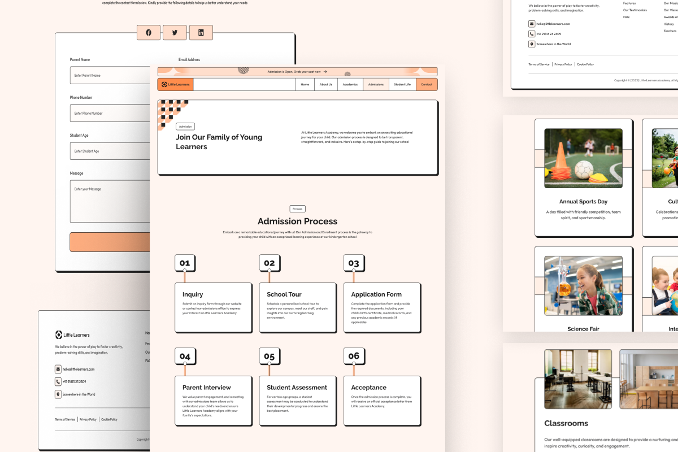Select the Admissions nav item
This screenshot has height=452, width=678.
click(376, 84)
